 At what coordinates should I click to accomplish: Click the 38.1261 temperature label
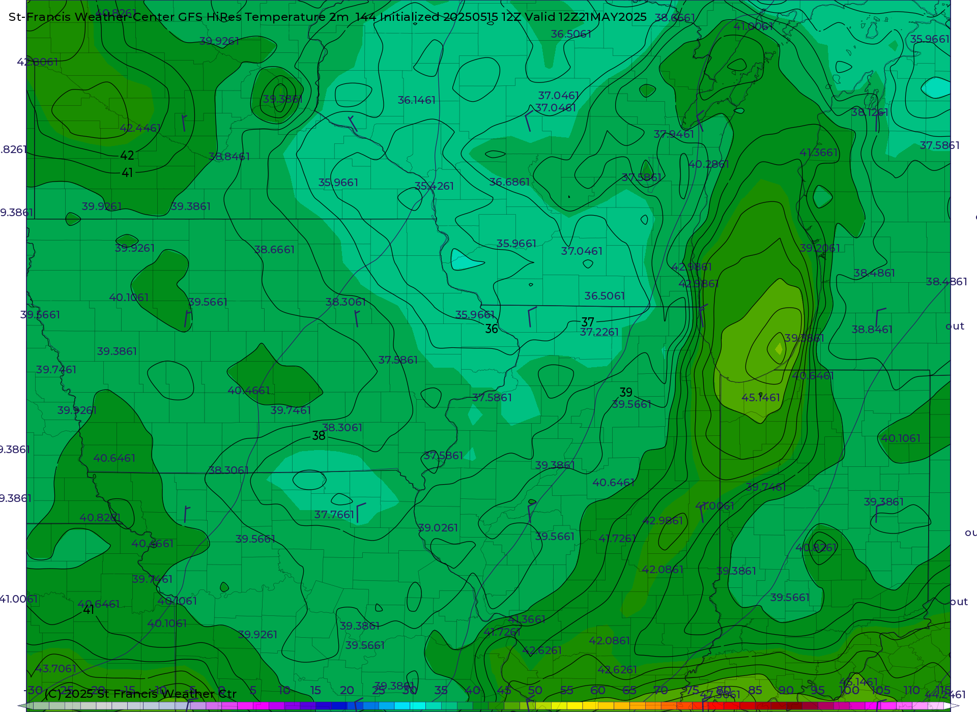coord(870,112)
